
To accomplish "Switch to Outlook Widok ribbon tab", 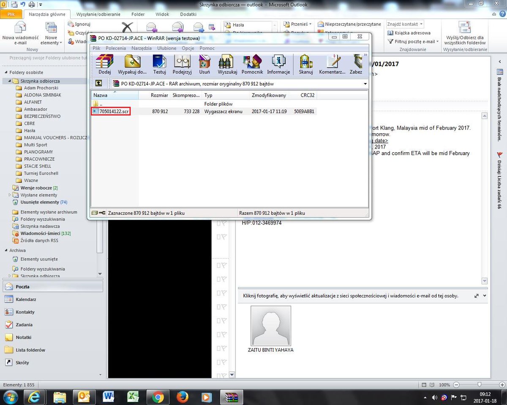I will (162, 14).
